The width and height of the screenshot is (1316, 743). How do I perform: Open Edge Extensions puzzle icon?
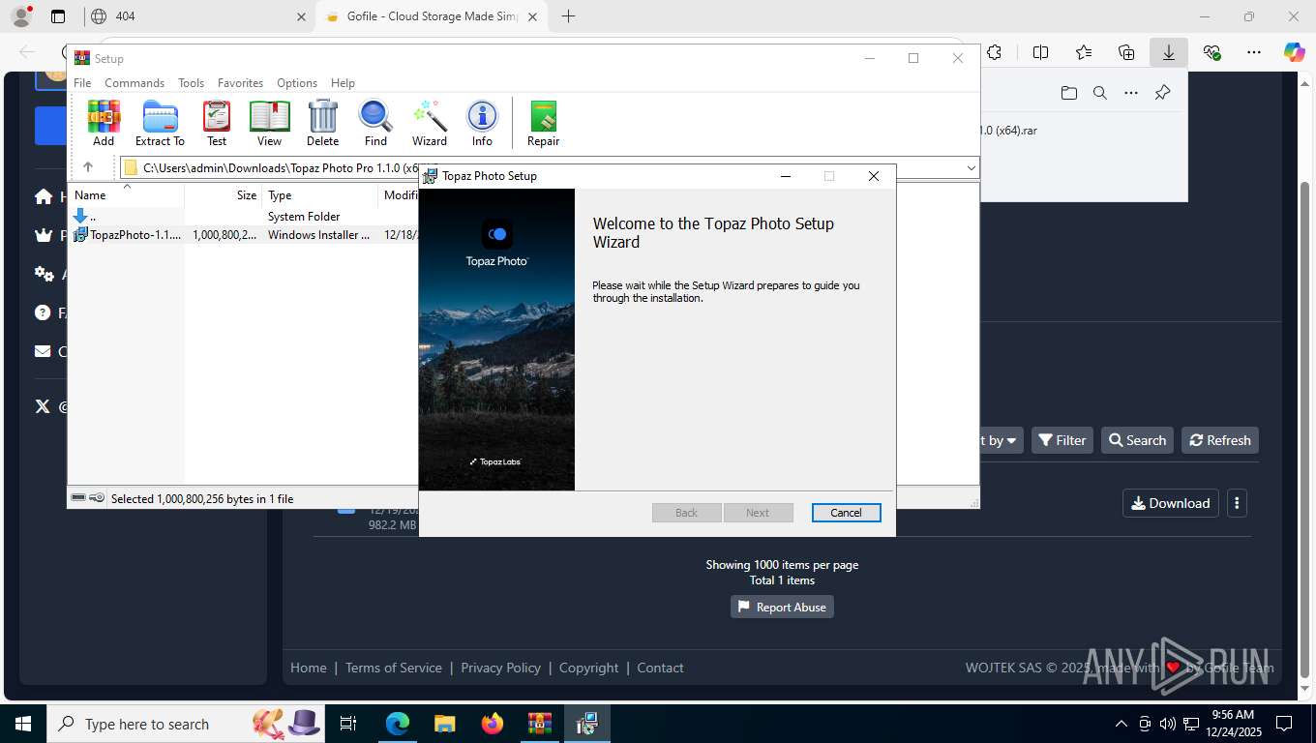coord(994,52)
